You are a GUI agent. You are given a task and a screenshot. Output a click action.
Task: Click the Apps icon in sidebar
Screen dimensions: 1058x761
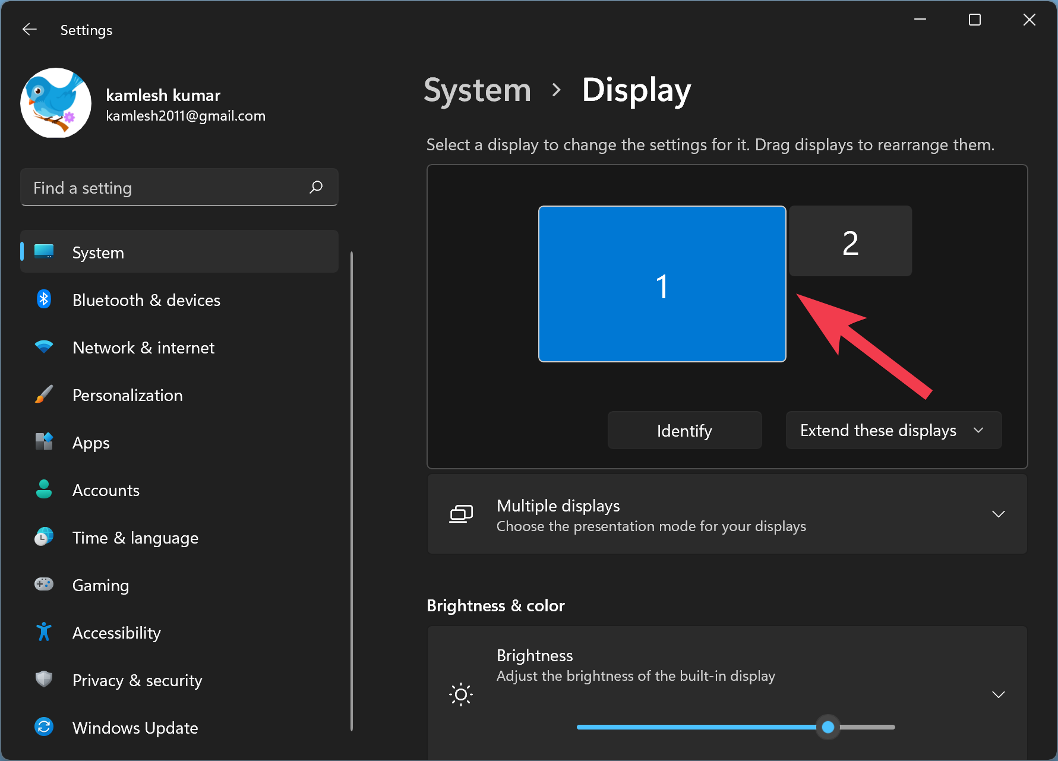(44, 442)
